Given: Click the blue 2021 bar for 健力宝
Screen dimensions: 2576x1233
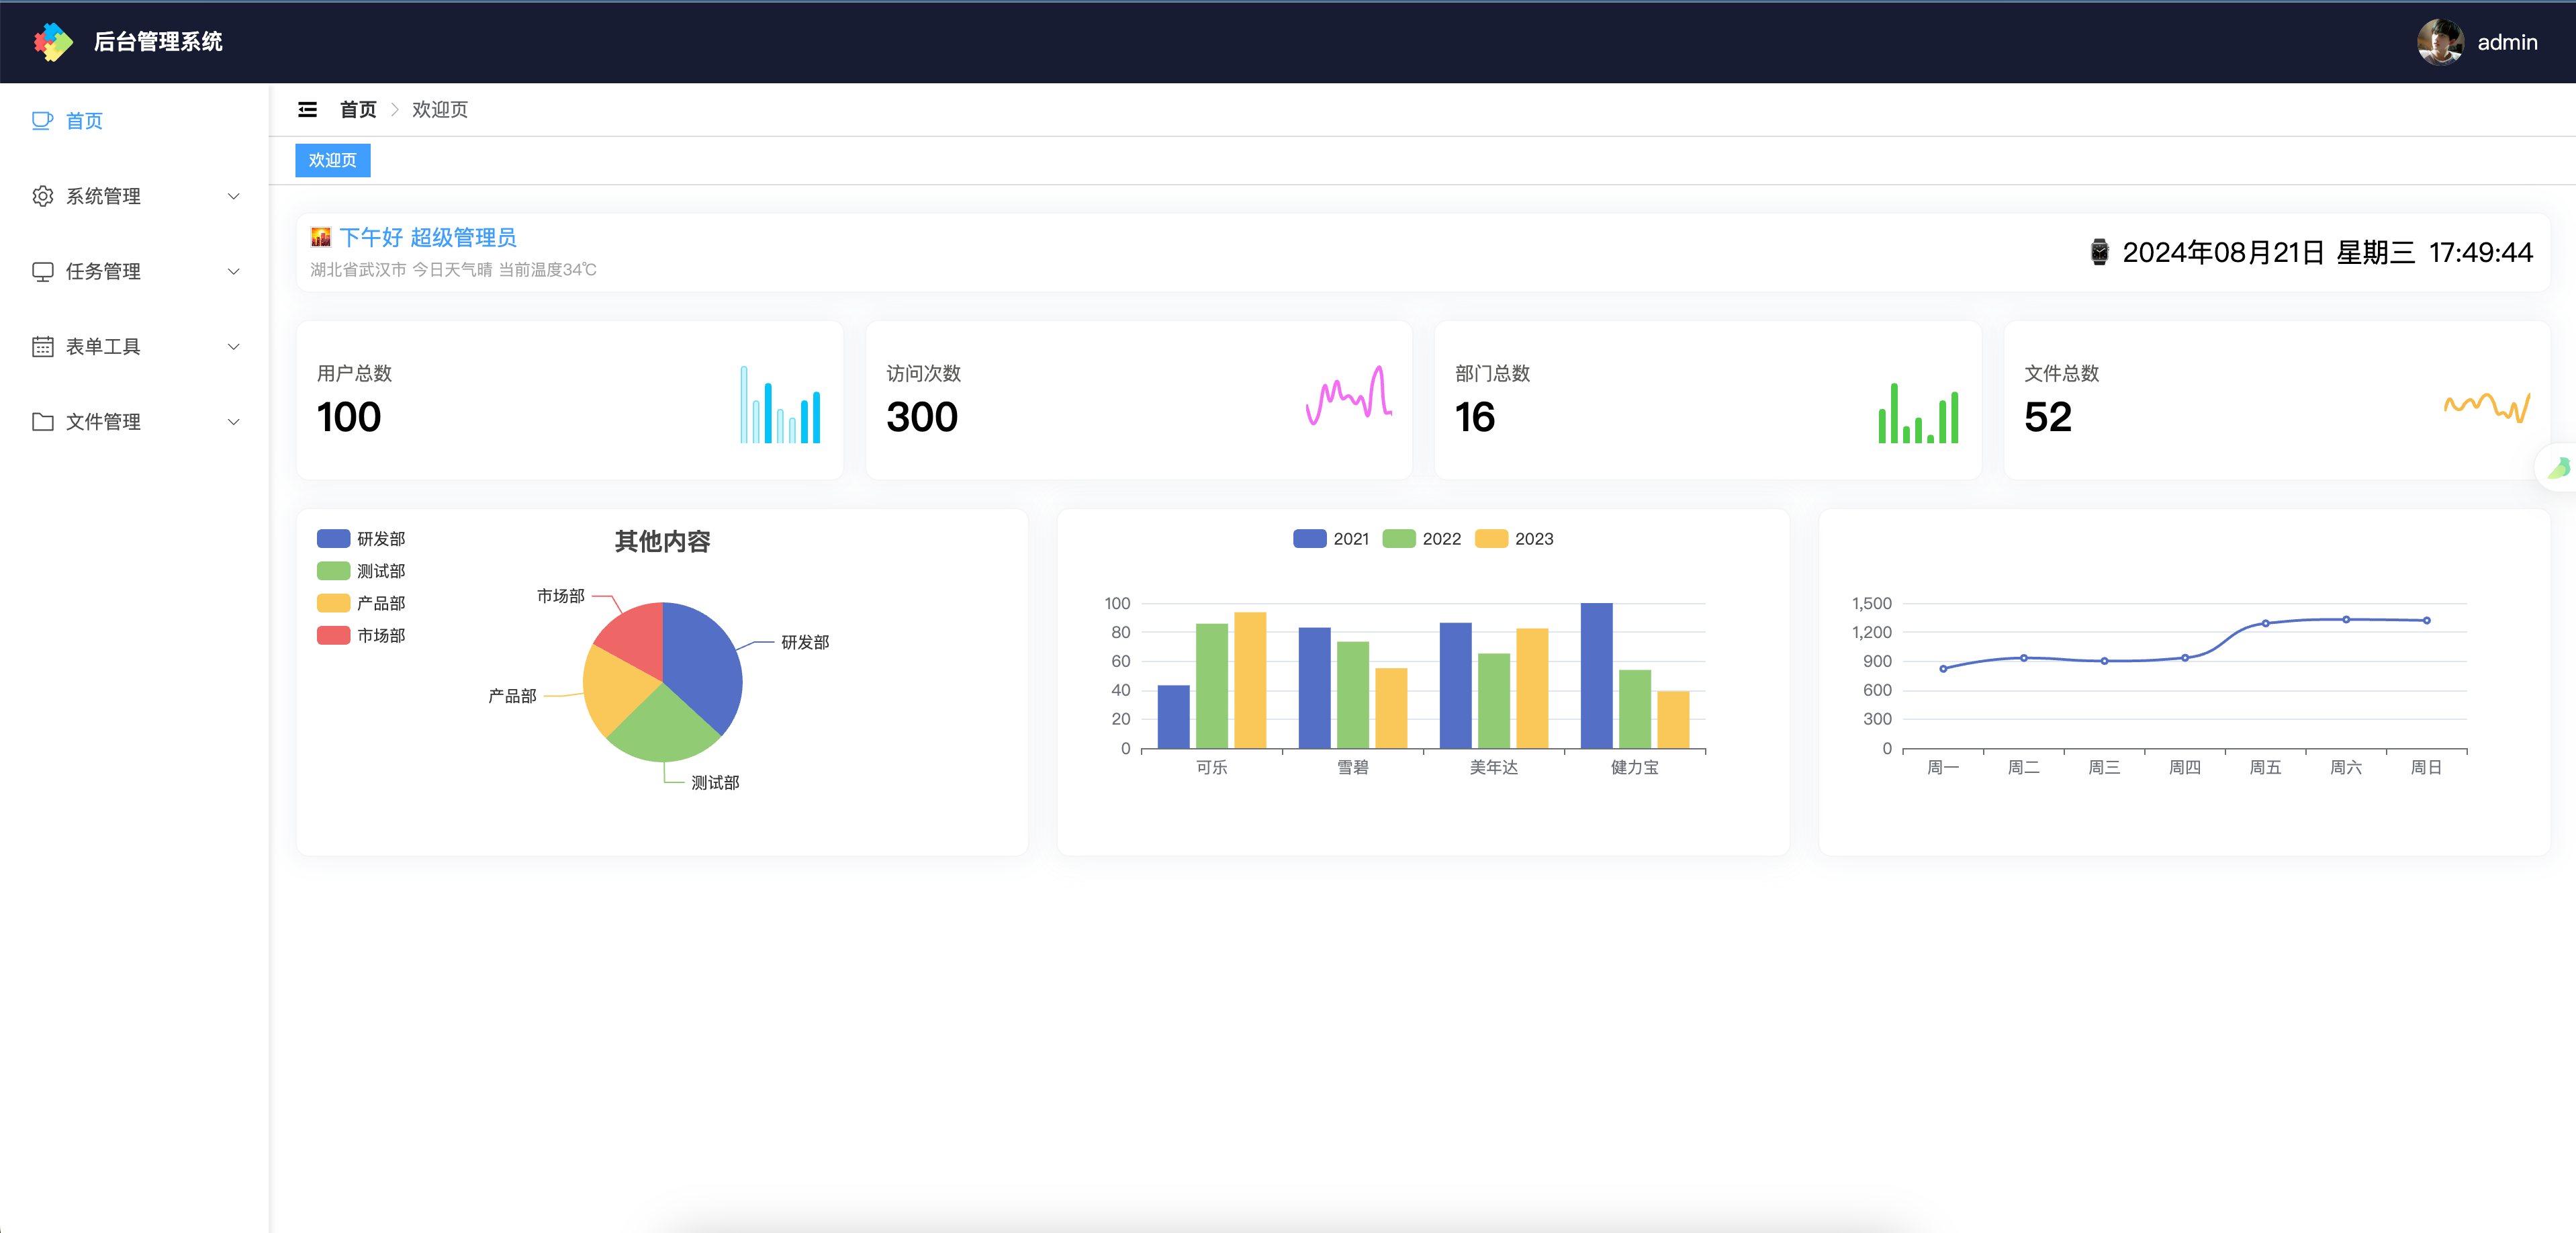Looking at the screenshot, I should click(1596, 675).
